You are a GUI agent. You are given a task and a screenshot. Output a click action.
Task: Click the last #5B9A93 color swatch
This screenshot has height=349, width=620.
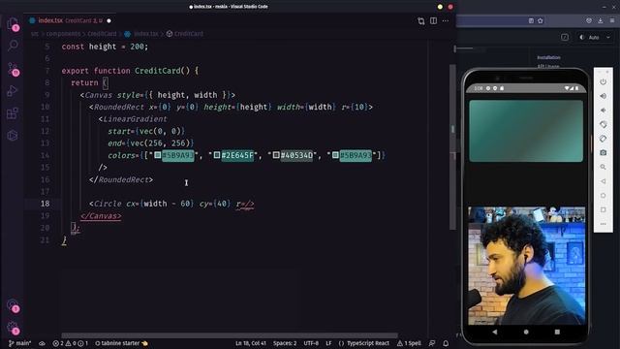point(335,155)
